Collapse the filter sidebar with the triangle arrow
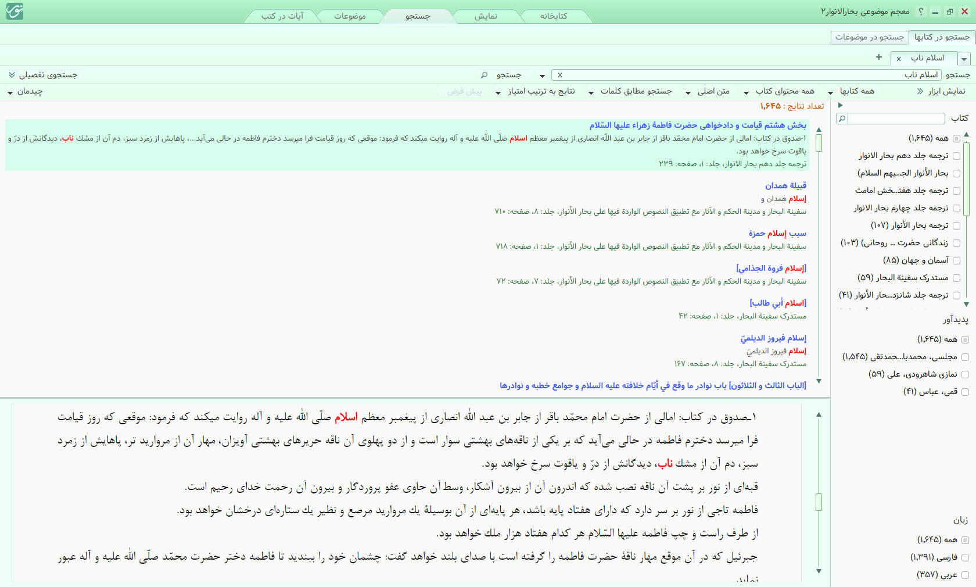This screenshot has height=587, width=976. (840, 105)
